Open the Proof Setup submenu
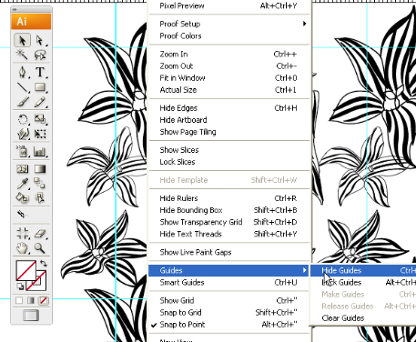The width and height of the screenshot is (416, 342). pos(229,24)
